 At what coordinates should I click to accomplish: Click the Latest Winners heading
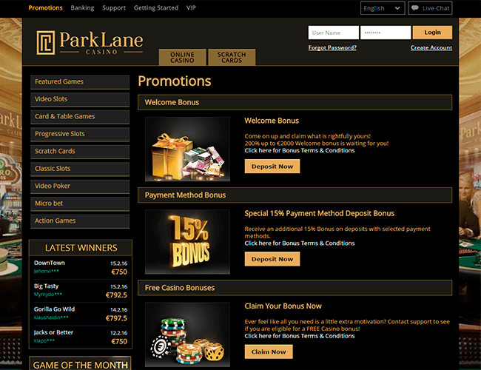(81, 248)
